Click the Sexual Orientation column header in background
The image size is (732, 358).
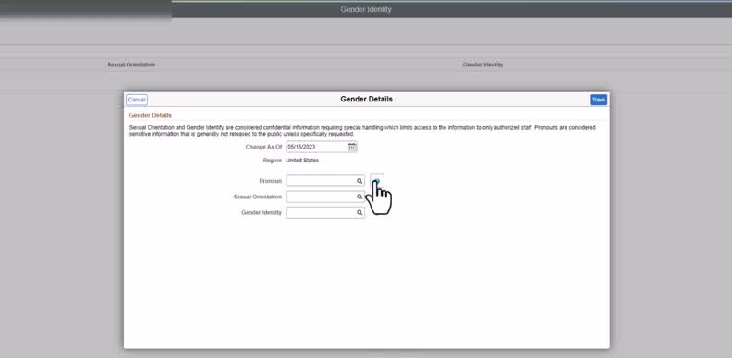point(131,65)
